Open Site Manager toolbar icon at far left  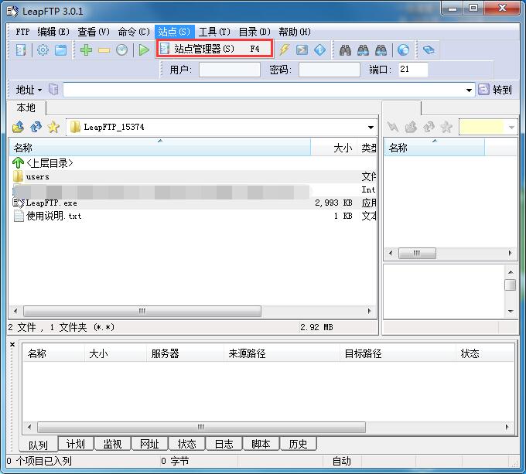coord(21,50)
